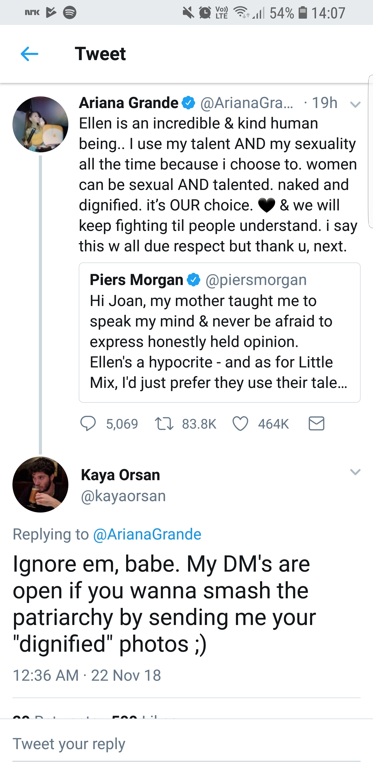Tap the retweet icon showing 83.8K

click(x=164, y=423)
